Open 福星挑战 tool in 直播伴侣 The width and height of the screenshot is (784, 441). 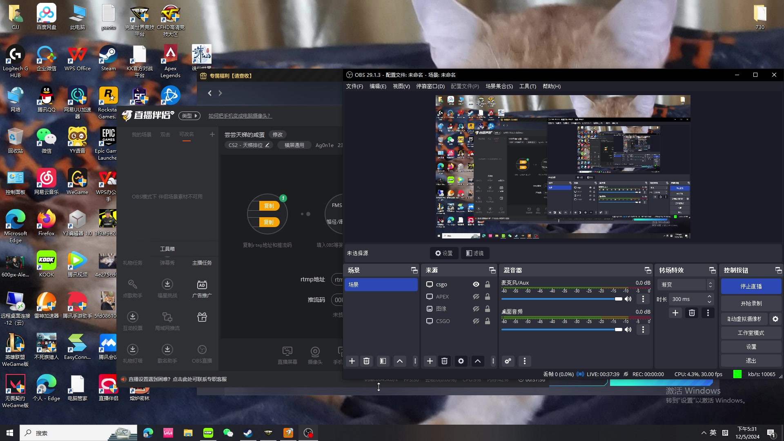pos(167,288)
